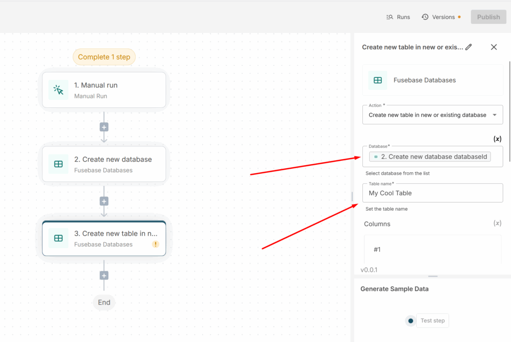This screenshot has height=342, width=511.
Task: Click the Table name input field
Action: coord(432,193)
